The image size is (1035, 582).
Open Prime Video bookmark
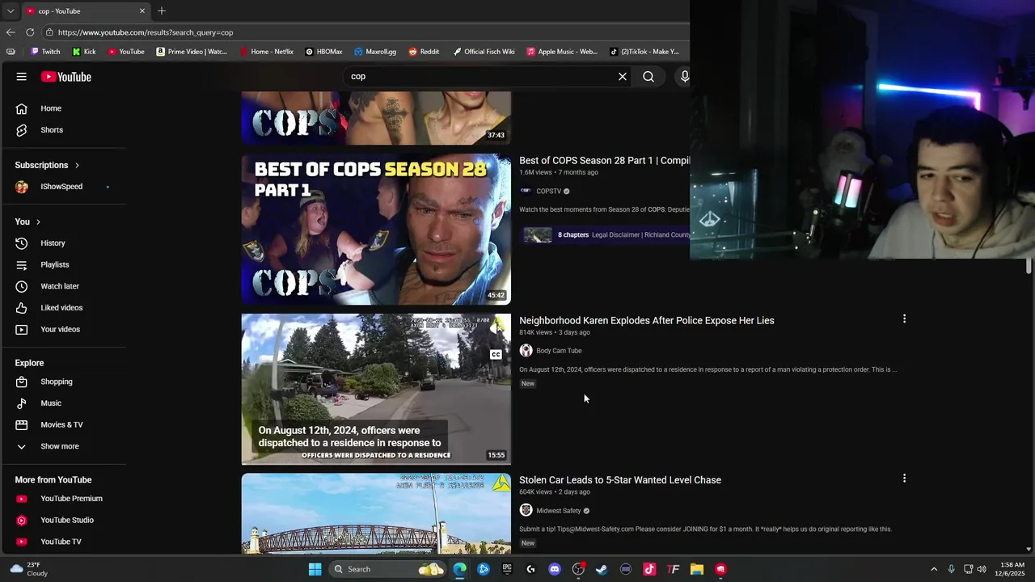pyautogui.click(x=192, y=52)
